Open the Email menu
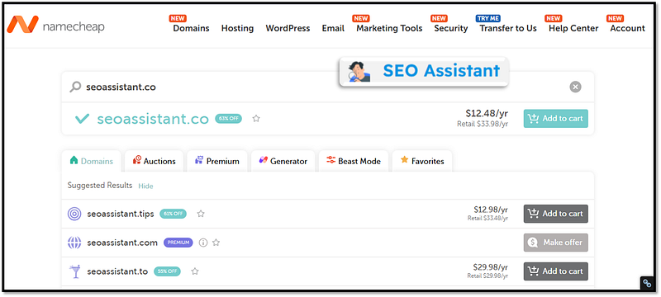 coord(333,28)
